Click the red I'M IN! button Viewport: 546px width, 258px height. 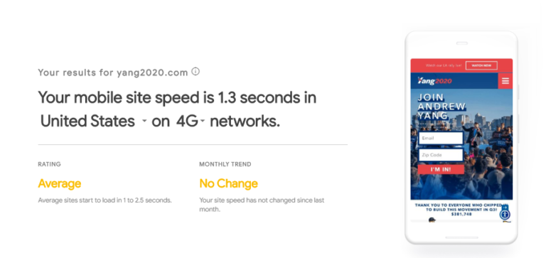tap(441, 169)
